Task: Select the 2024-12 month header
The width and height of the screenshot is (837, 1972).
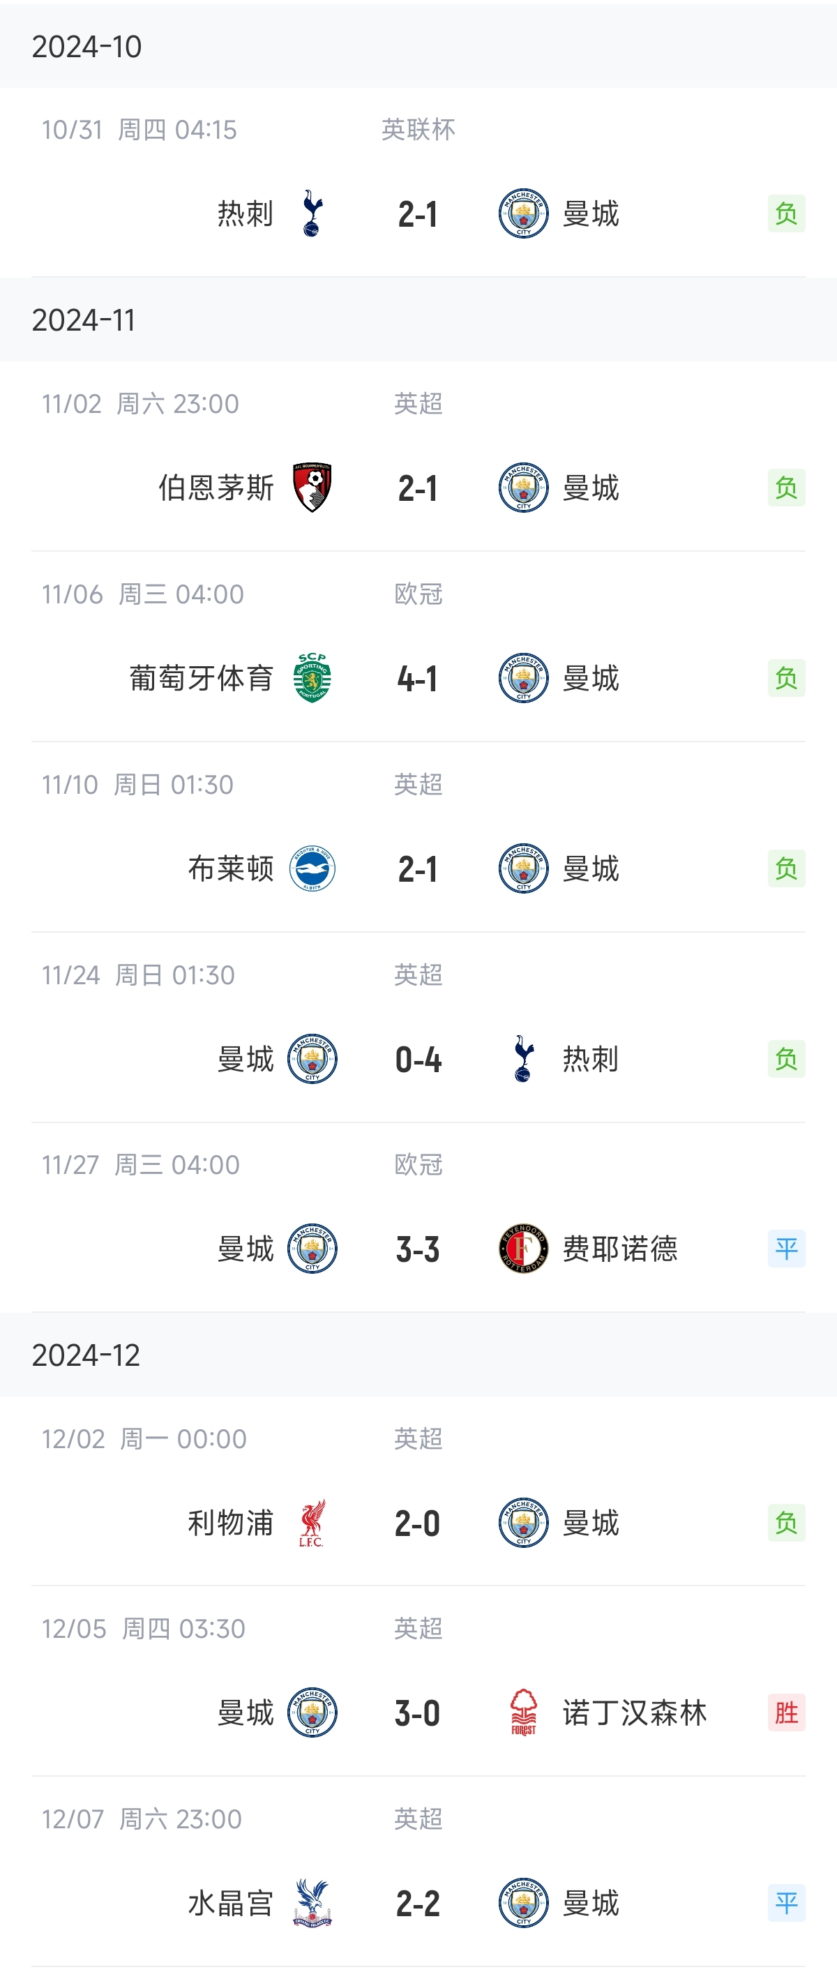Action: [x=86, y=1355]
